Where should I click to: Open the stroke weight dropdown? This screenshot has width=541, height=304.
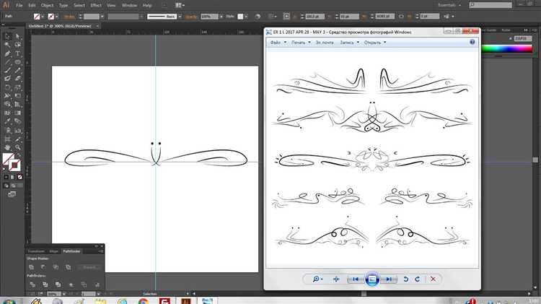(x=102, y=16)
